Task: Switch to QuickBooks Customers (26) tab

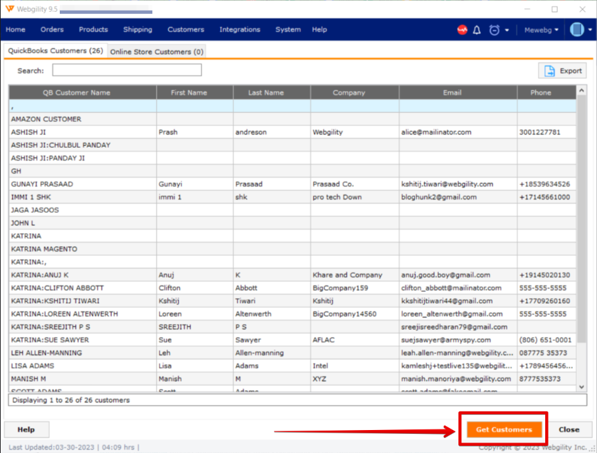Action: tap(56, 51)
